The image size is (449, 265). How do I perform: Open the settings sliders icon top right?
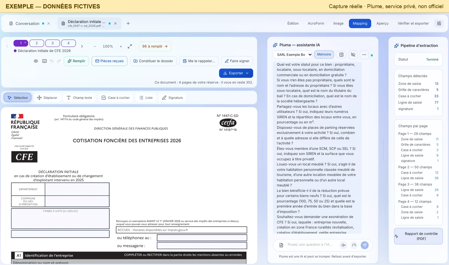pos(439,23)
